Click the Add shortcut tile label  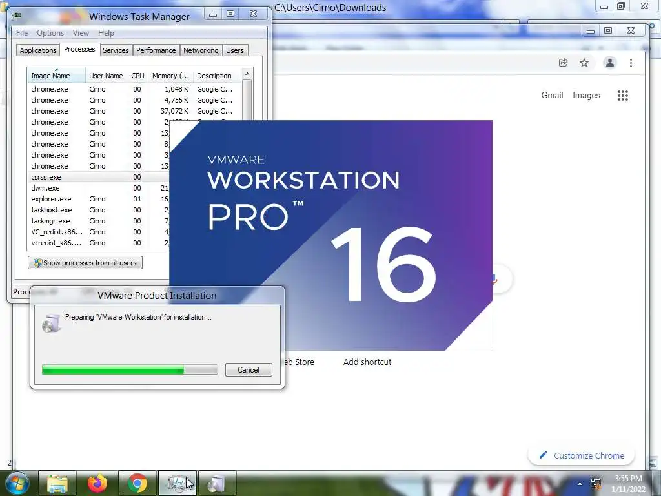click(367, 362)
